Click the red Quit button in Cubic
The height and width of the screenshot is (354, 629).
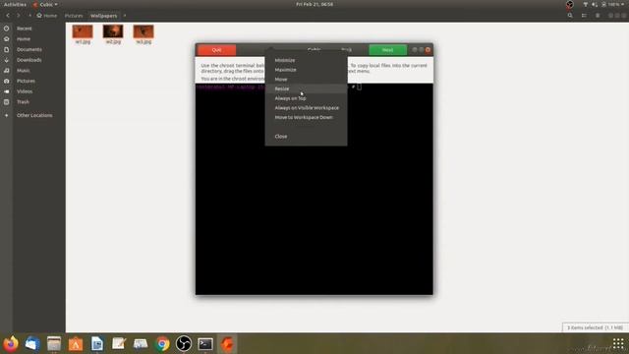tap(216, 50)
